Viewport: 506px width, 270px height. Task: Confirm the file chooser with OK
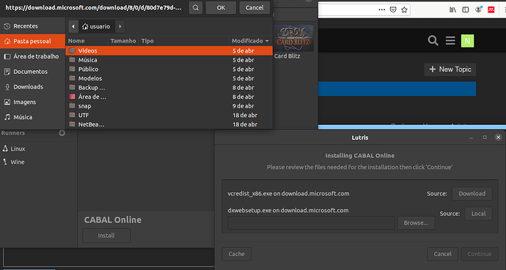[221, 8]
